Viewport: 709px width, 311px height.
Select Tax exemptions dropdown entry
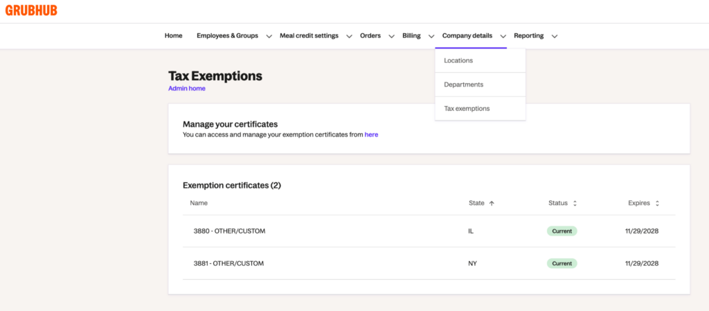[481, 109]
